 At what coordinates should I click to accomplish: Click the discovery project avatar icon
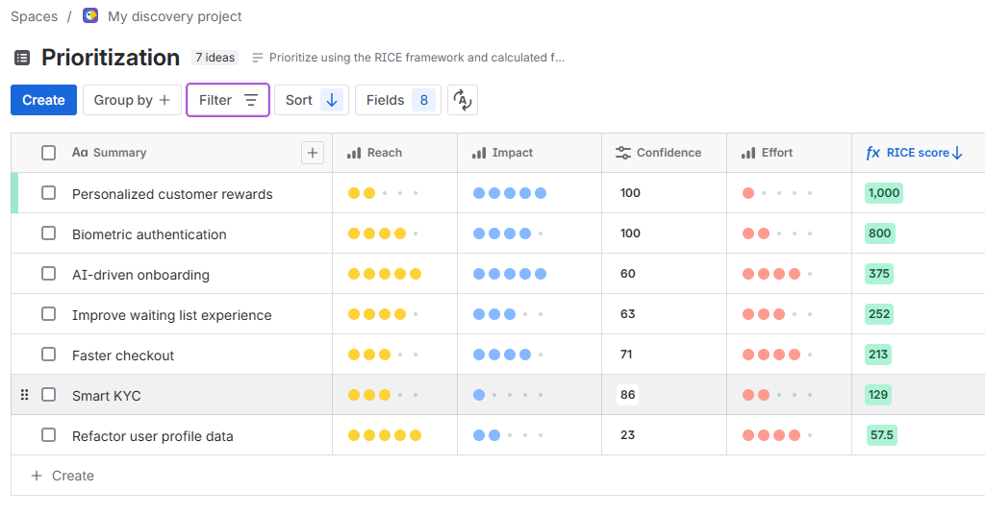[x=90, y=15]
